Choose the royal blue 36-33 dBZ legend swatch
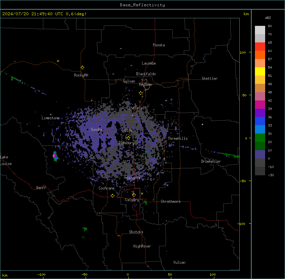The width and height of the screenshot is (285, 279). (x=260, y=121)
